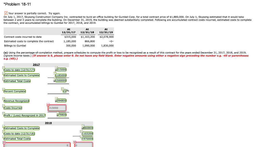Image resolution: width=257 pixels, height=147 pixels.
Task: Open the 2018 Estimated Costs to Complete dropdown
Action: pos(22,128)
